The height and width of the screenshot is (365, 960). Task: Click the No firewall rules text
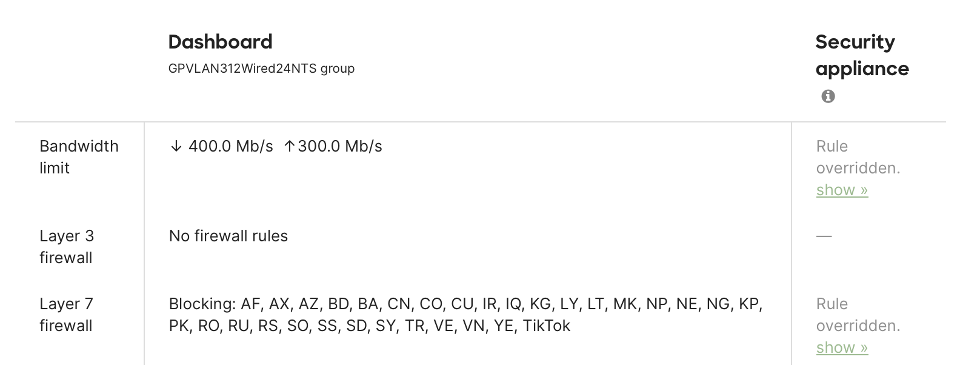[228, 236]
